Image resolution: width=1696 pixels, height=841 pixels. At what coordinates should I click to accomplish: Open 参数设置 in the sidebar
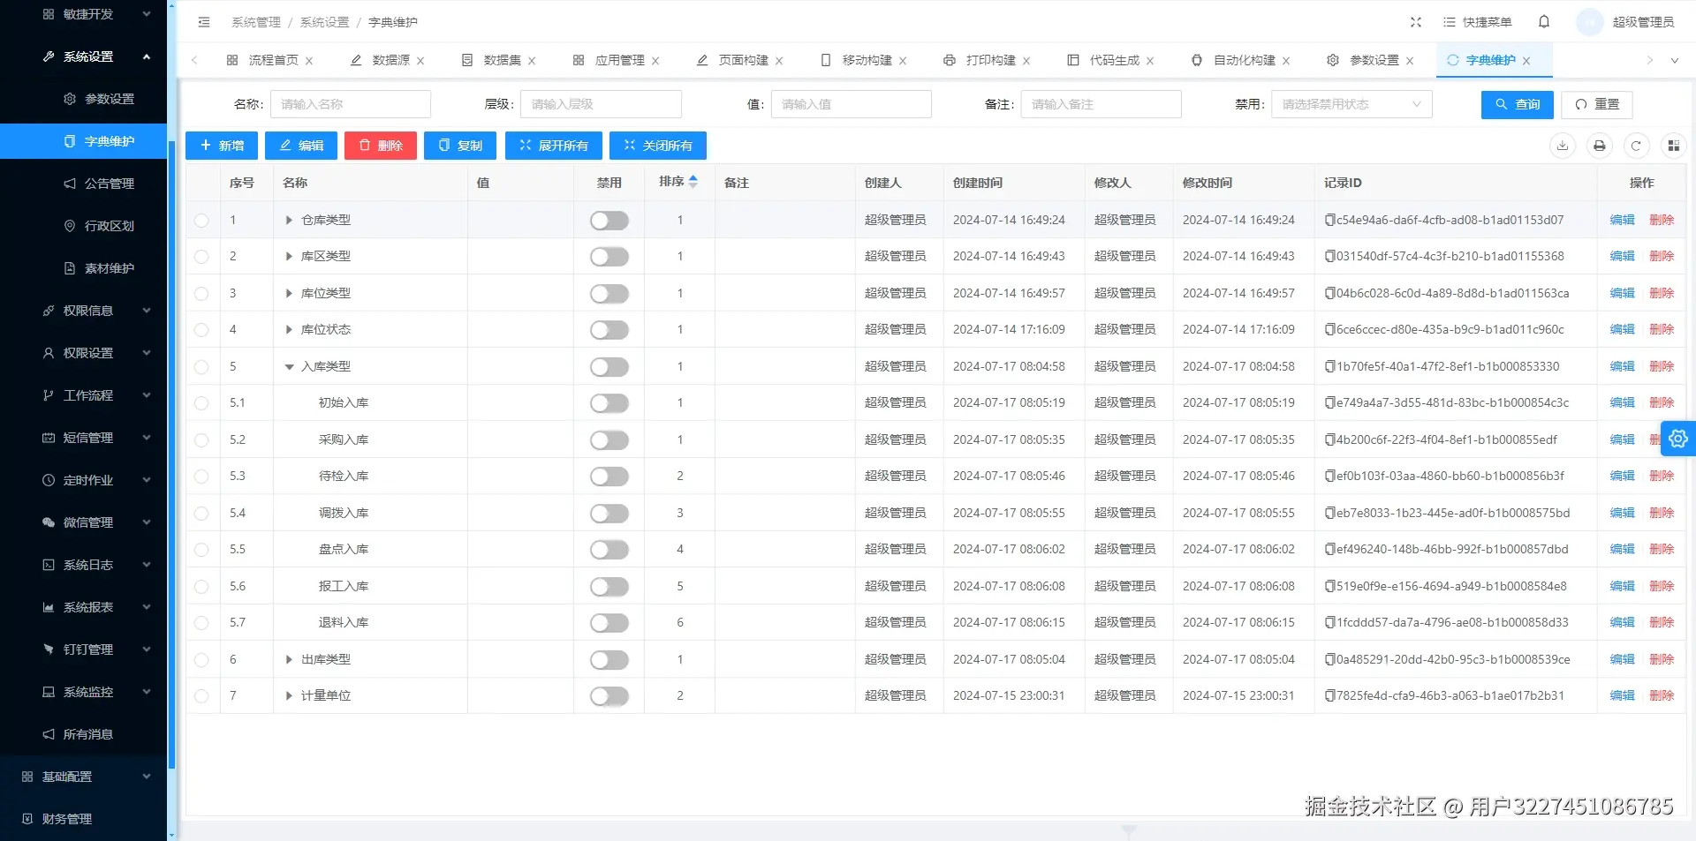tap(110, 99)
